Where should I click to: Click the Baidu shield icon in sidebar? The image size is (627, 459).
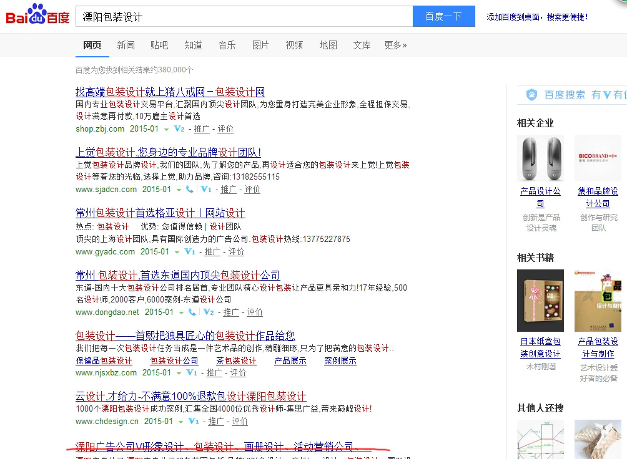tap(531, 95)
